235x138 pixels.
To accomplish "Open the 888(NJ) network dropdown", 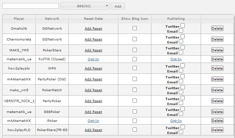I will coord(85,6).
